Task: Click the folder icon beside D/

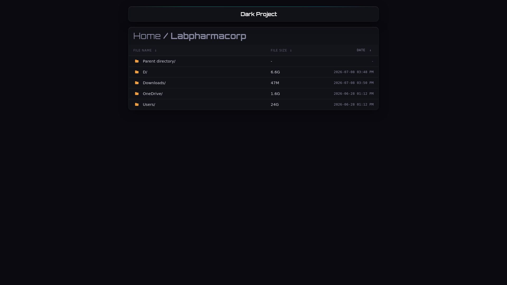Action: coord(137,72)
